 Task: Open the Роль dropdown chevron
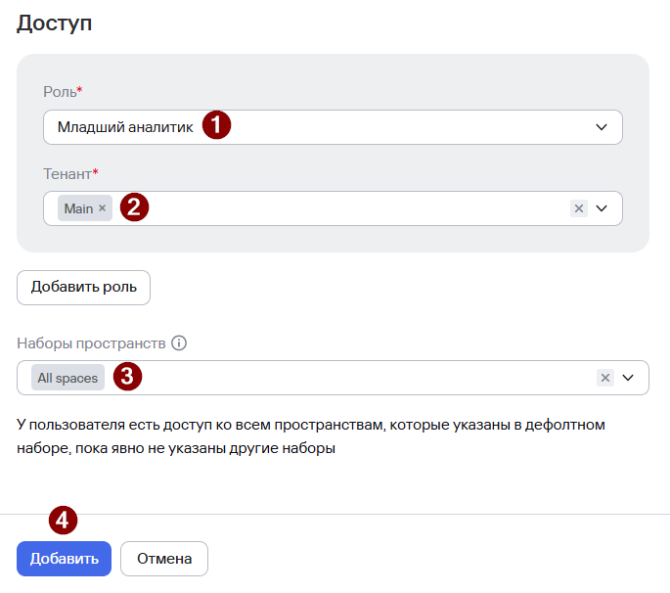(602, 127)
